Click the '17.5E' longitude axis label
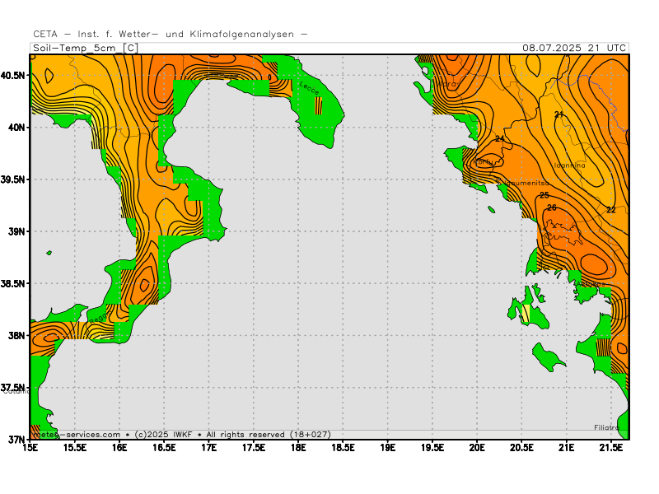Screen dimensions: 659x494 click(254, 448)
